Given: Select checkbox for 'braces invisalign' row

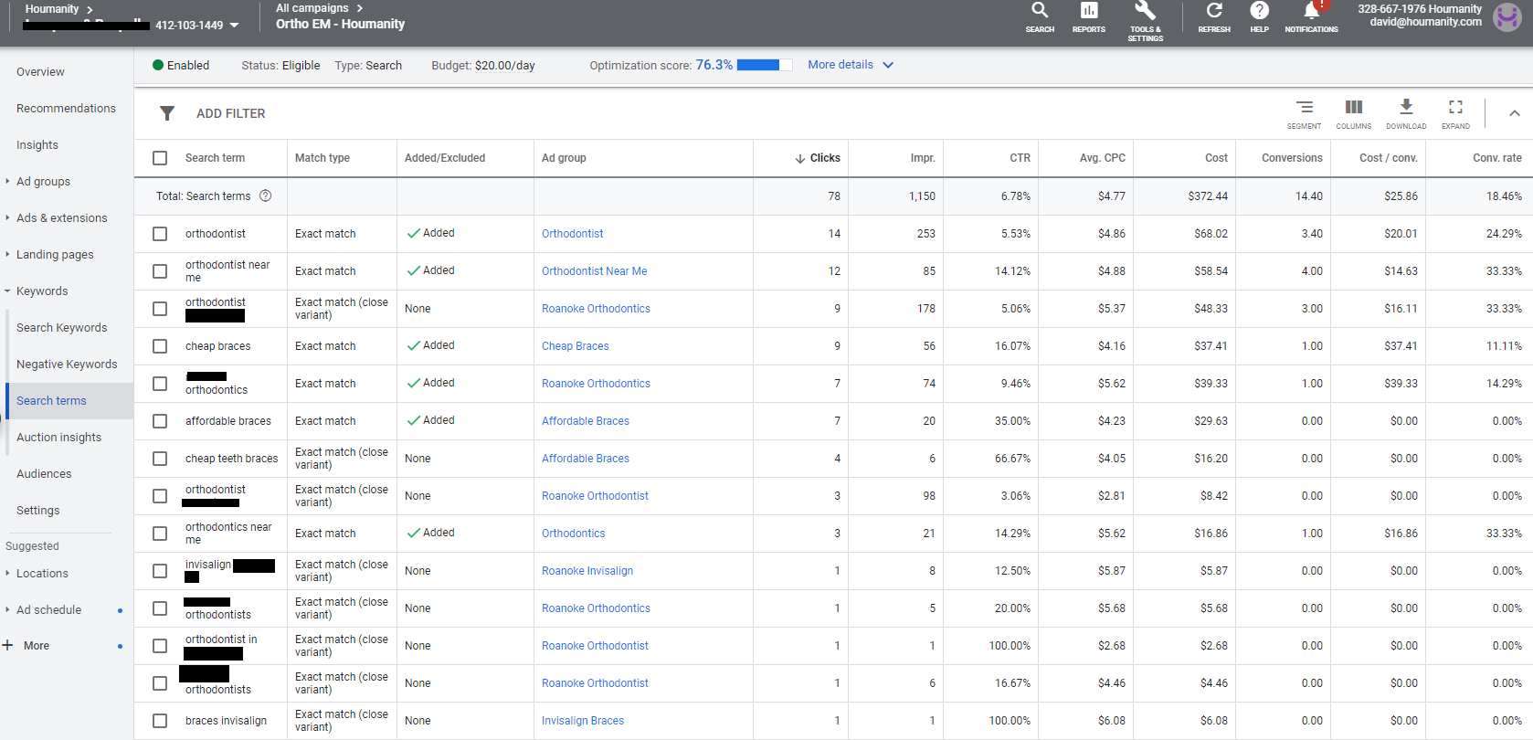Looking at the screenshot, I should point(160,721).
